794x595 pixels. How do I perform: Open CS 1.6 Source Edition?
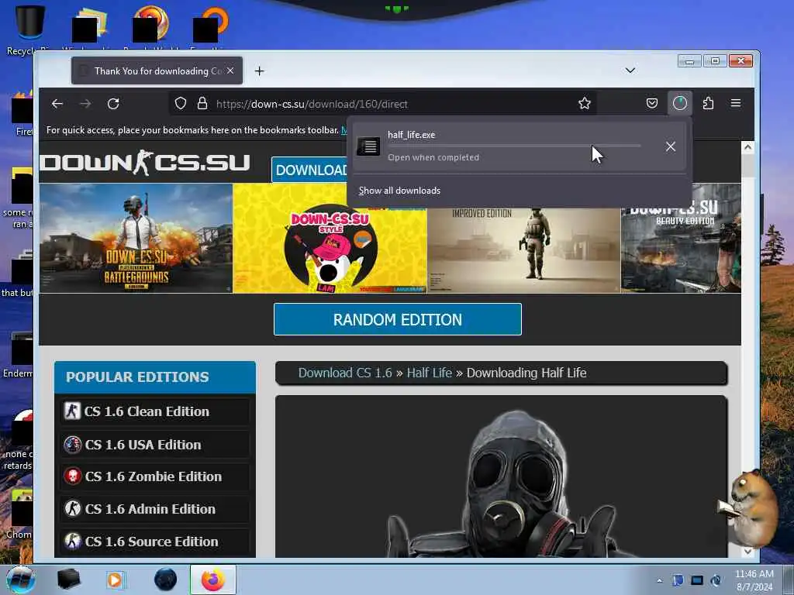pyautogui.click(x=155, y=542)
